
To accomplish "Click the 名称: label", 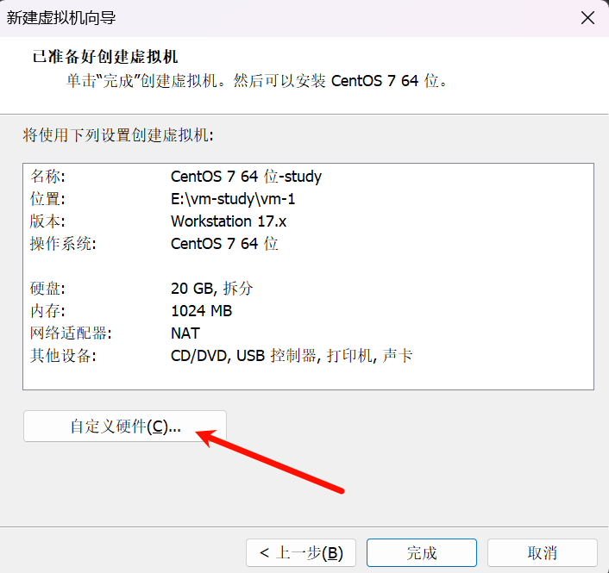I will click(x=47, y=177).
